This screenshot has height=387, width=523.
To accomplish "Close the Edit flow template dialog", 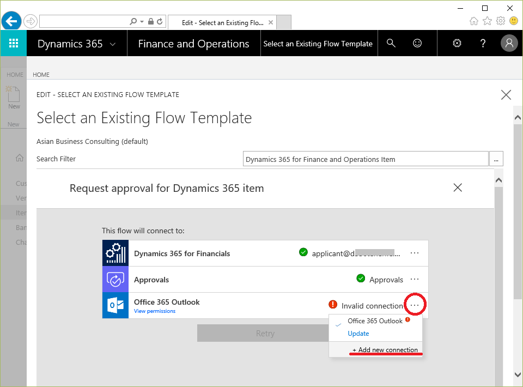I will tap(506, 95).
